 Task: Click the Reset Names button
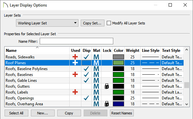point(122,113)
